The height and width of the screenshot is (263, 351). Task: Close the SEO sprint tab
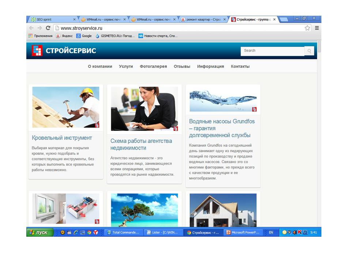74,19
